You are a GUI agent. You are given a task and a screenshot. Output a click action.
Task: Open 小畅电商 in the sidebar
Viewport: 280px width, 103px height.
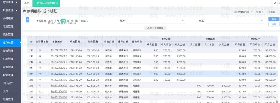coord(8,18)
